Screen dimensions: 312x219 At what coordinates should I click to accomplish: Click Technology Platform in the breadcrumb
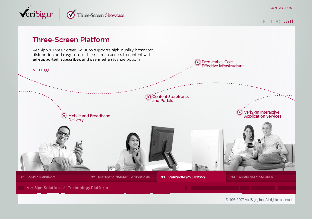88,188
